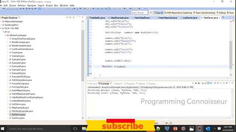This screenshot has height=132, width=236.
Task: Collapse the src folder
Action: click(3, 32)
